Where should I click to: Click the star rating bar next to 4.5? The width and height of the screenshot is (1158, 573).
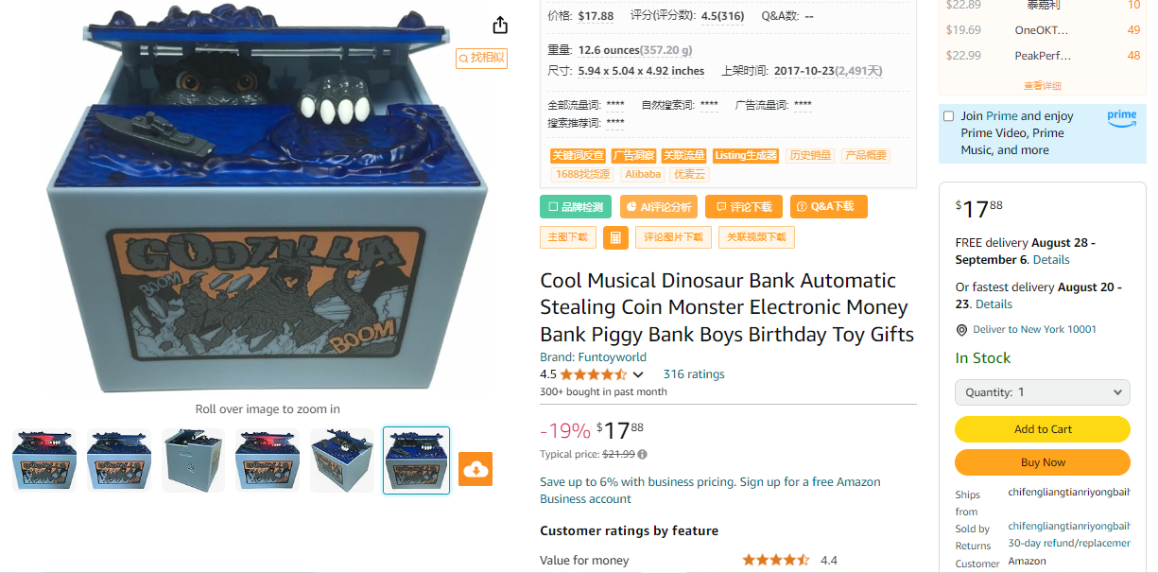coord(594,374)
